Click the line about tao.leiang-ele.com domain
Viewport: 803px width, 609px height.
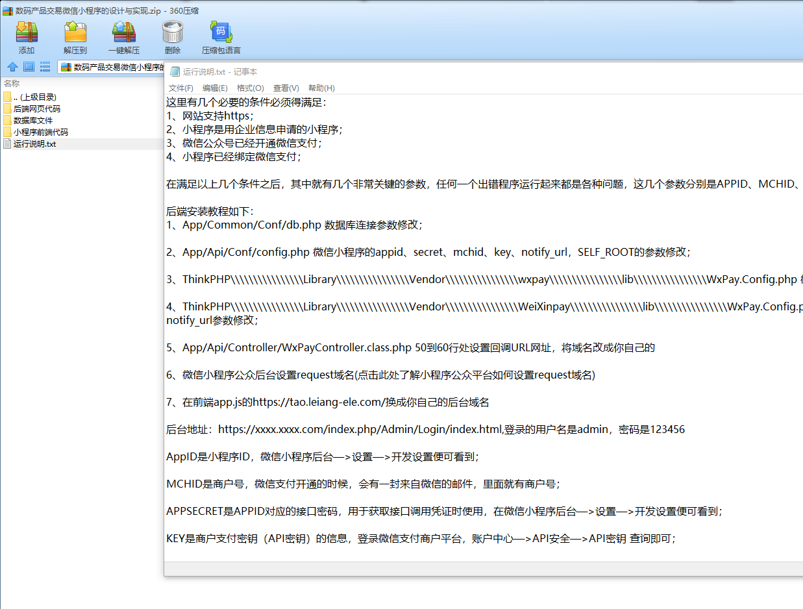click(x=328, y=402)
